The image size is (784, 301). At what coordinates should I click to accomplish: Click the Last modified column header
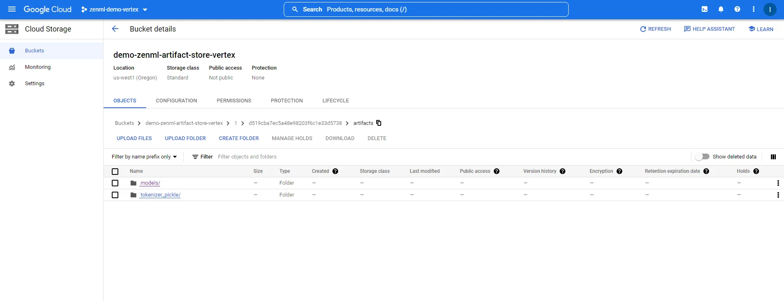coord(425,171)
